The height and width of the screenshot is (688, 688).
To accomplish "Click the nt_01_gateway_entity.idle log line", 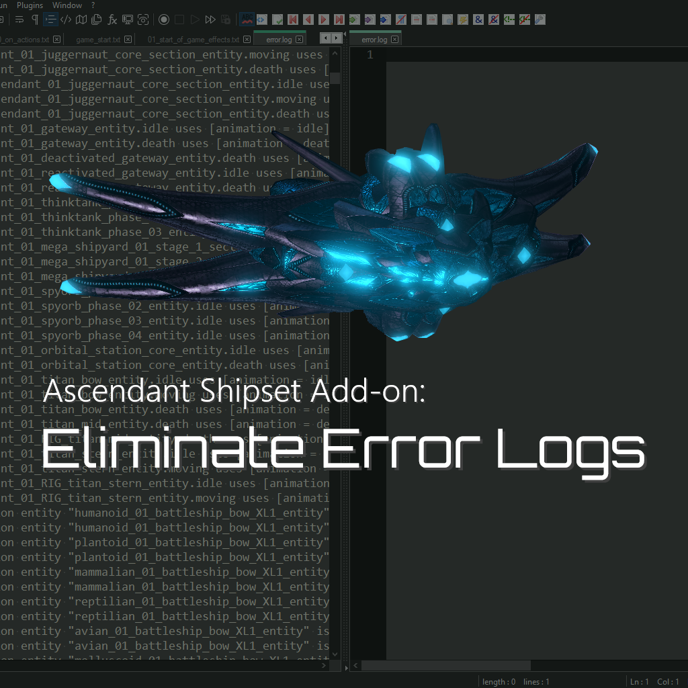I will [165, 128].
